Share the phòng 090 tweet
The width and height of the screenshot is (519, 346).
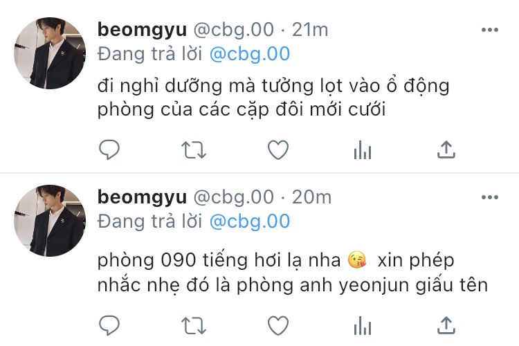(446, 325)
